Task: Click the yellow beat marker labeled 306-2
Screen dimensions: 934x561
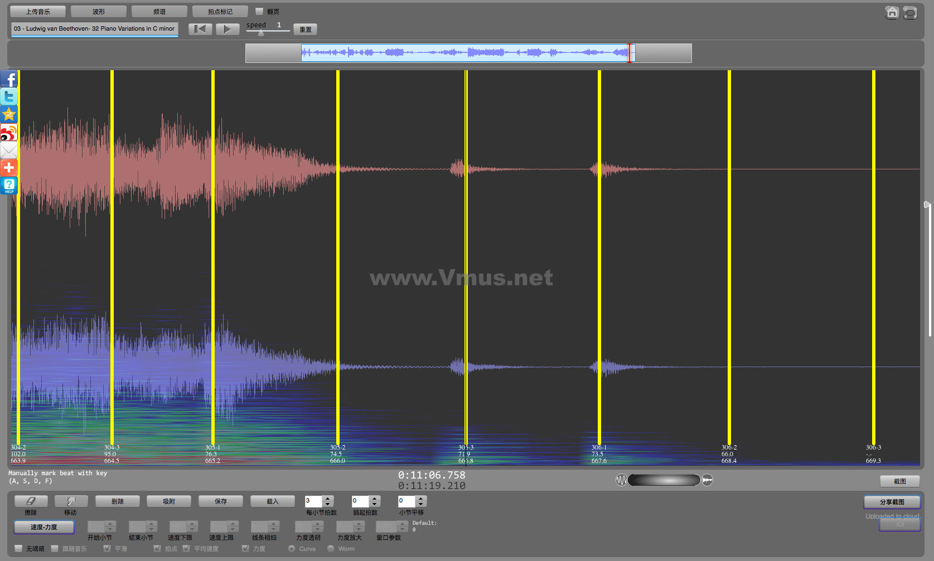Action: pos(729,257)
